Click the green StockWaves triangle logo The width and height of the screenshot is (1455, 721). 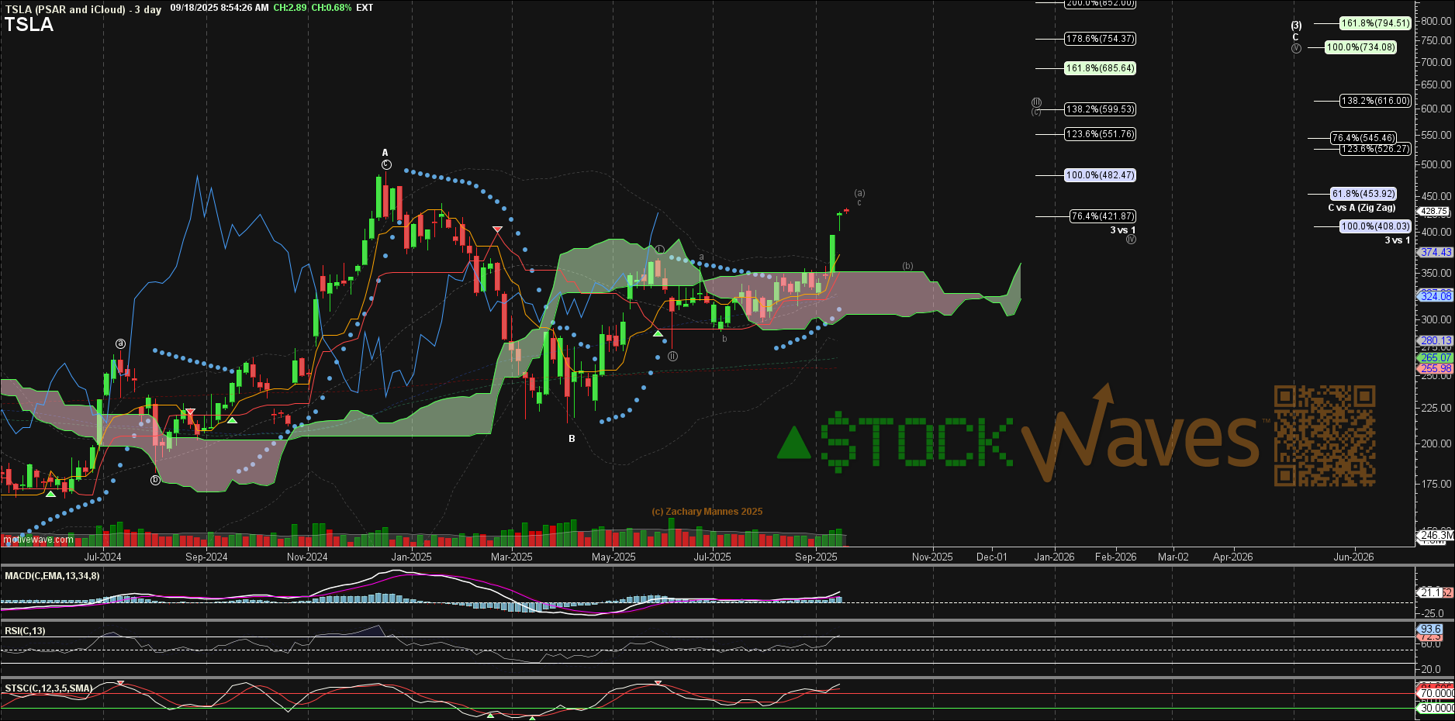(x=793, y=443)
